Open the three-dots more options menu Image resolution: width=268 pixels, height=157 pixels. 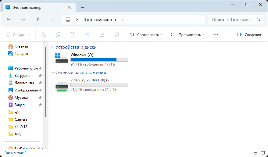coord(216,35)
